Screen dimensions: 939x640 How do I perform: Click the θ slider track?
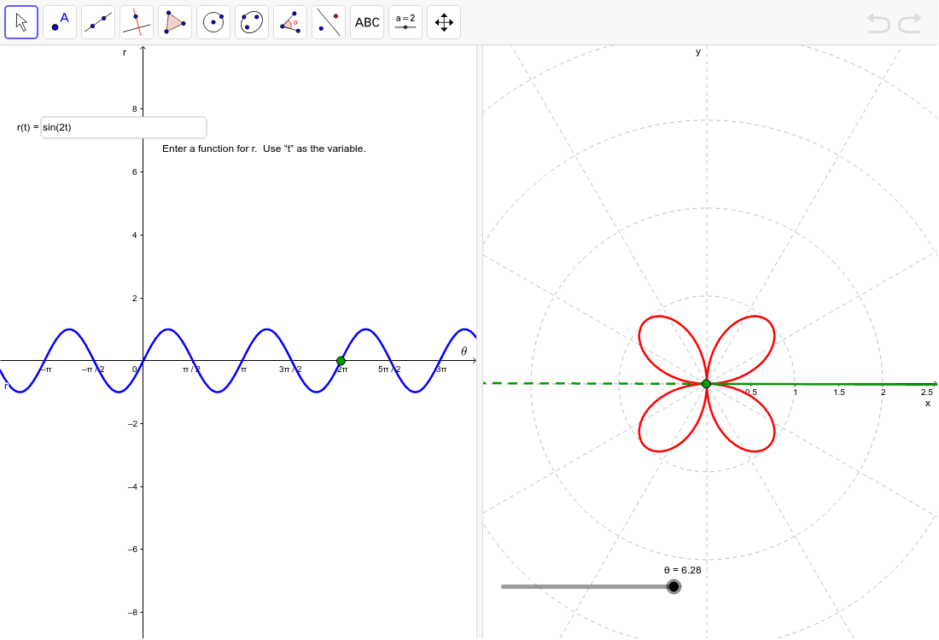coord(587,587)
